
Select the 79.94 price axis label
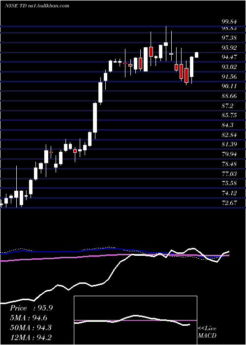pos(229,154)
